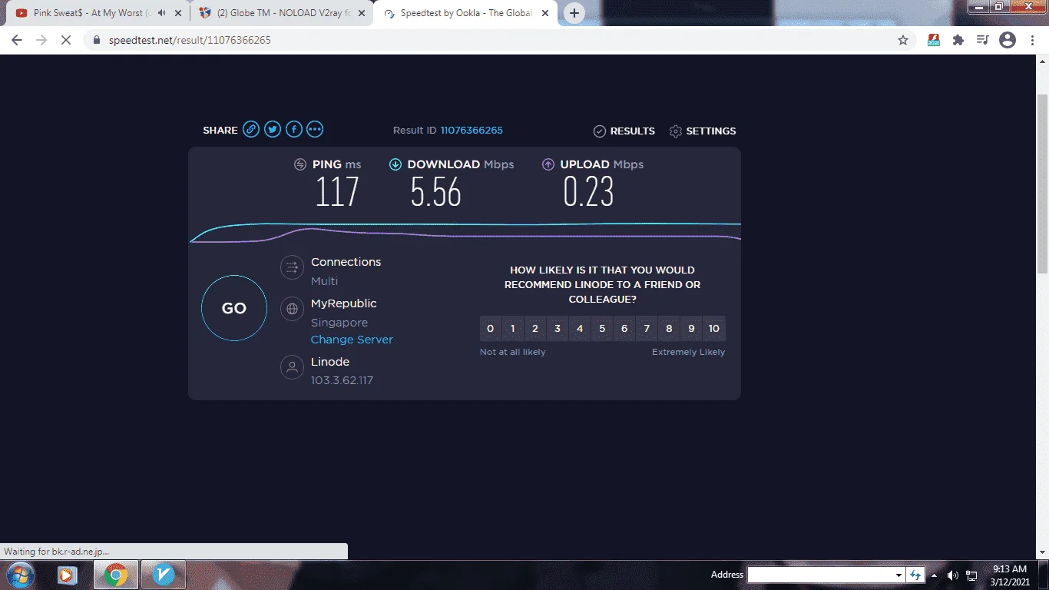Screen dimensions: 1049x590
Task: Expand the taskbar Address dropdown
Action: point(899,575)
